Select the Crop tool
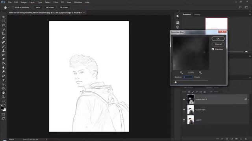 coord(3,34)
